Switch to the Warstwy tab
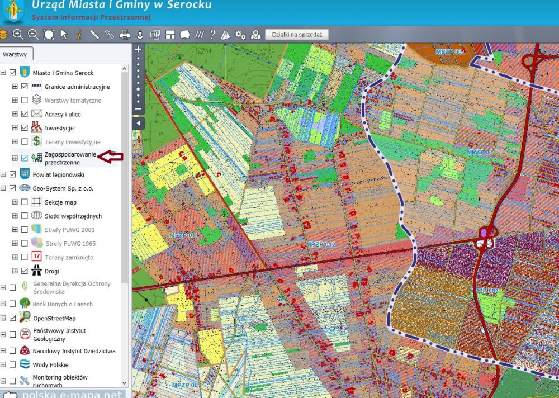The image size is (559, 398). (15, 54)
